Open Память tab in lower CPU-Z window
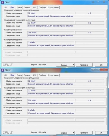 pos(27,75)
